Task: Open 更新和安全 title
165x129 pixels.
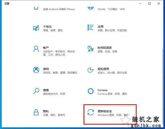Action: click(105, 111)
